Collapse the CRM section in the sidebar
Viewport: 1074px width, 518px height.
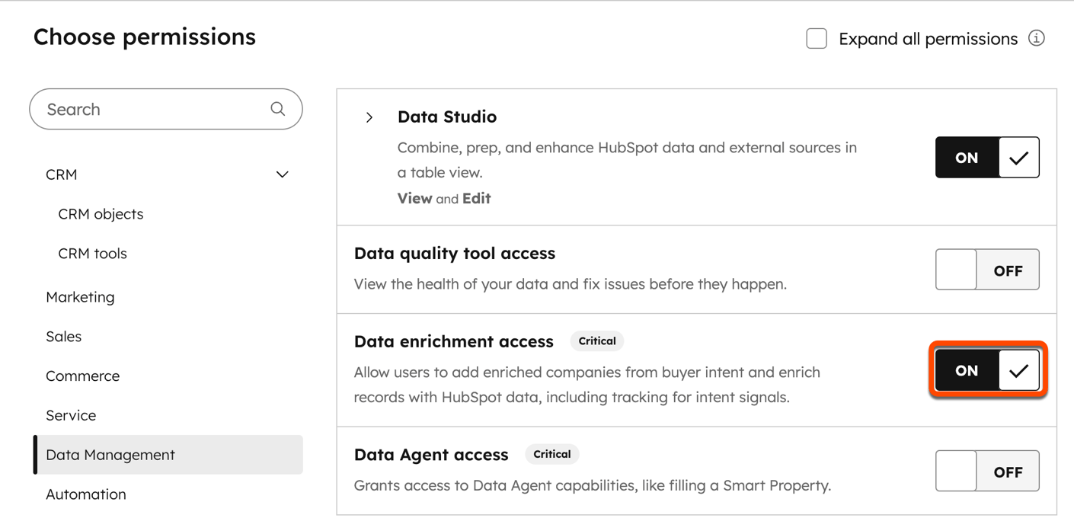281,174
